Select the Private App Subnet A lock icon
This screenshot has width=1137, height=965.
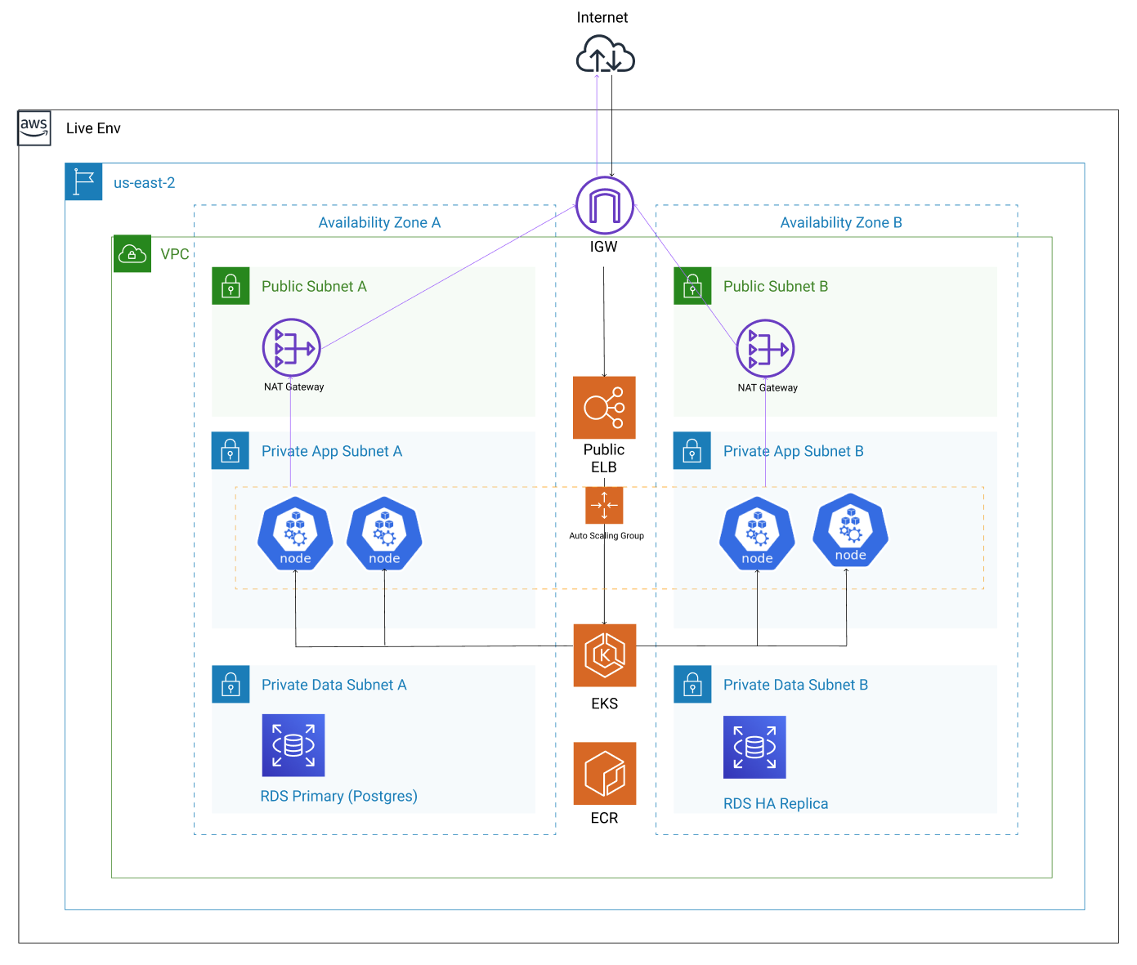pyautogui.click(x=231, y=450)
